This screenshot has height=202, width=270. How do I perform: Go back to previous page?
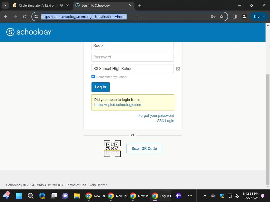[6, 17]
